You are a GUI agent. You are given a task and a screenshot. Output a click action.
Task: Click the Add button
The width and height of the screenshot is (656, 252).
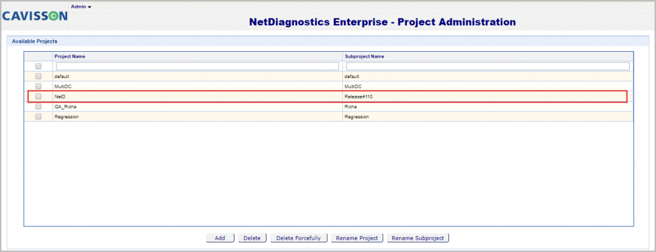click(x=220, y=238)
